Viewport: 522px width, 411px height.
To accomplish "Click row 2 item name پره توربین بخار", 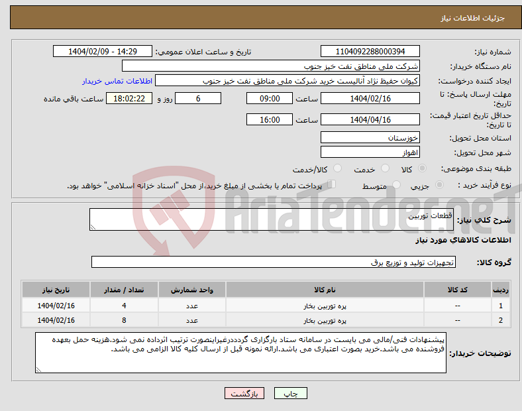I will 325,320.
